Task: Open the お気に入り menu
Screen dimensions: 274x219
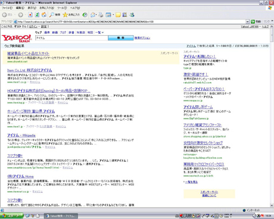Action: tap(46, 8)
